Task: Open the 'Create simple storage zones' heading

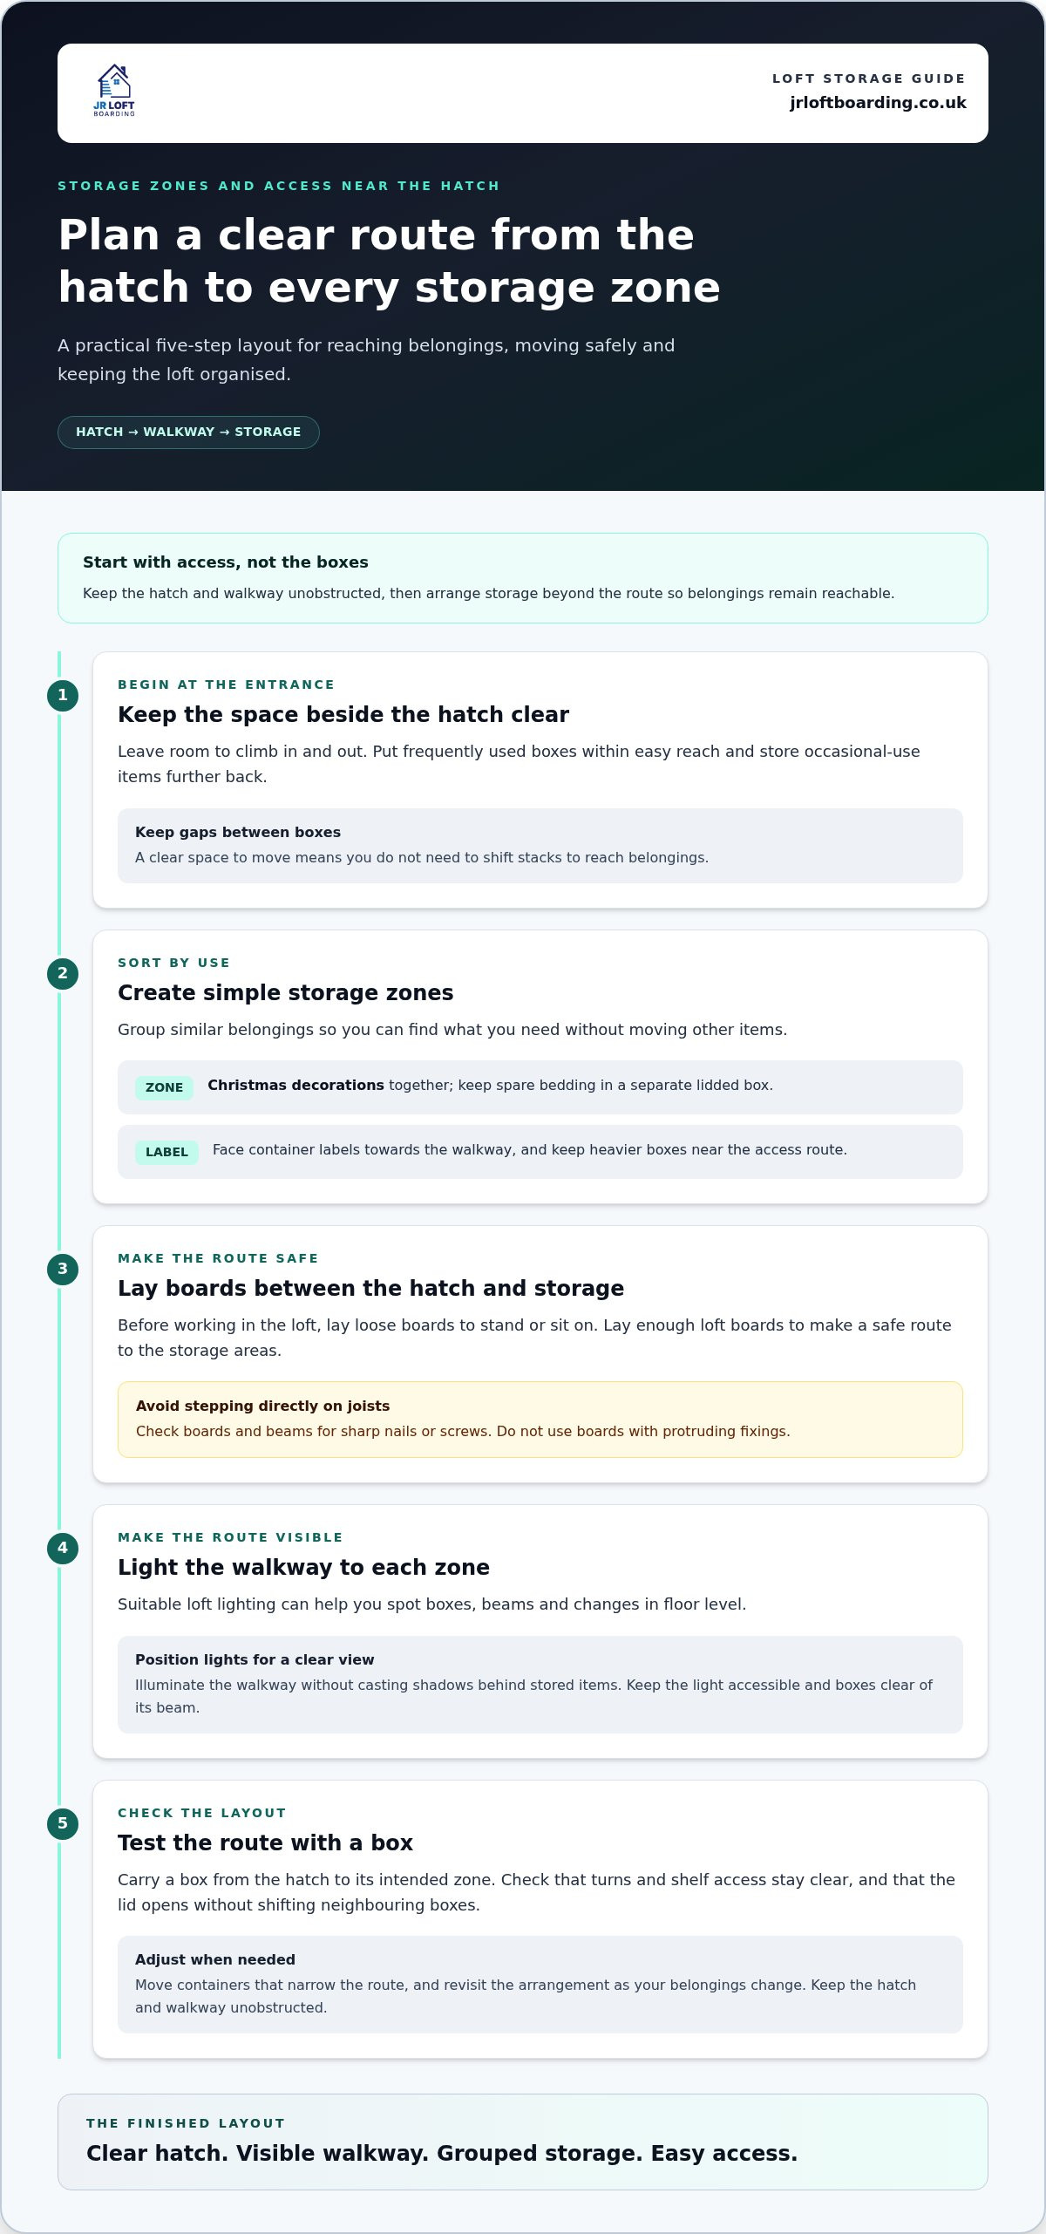Action: coord(286,993)
